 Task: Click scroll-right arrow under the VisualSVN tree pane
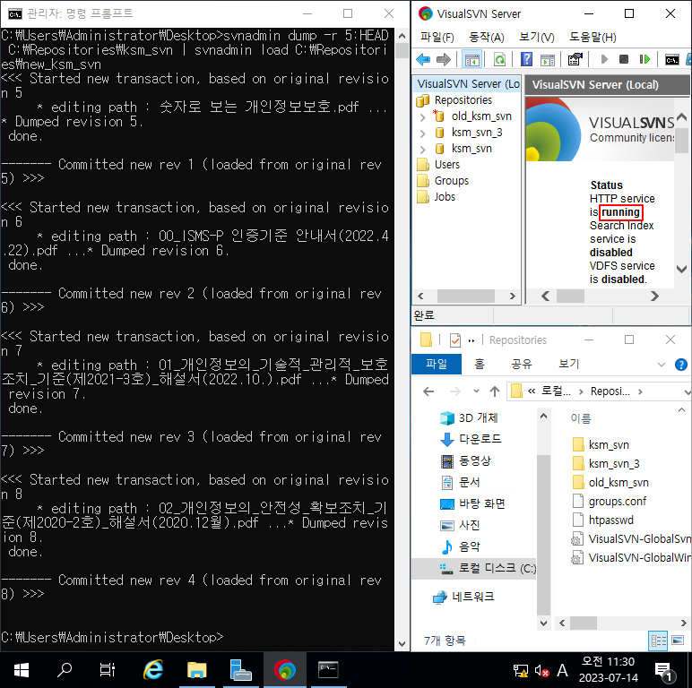click(512, 296)
